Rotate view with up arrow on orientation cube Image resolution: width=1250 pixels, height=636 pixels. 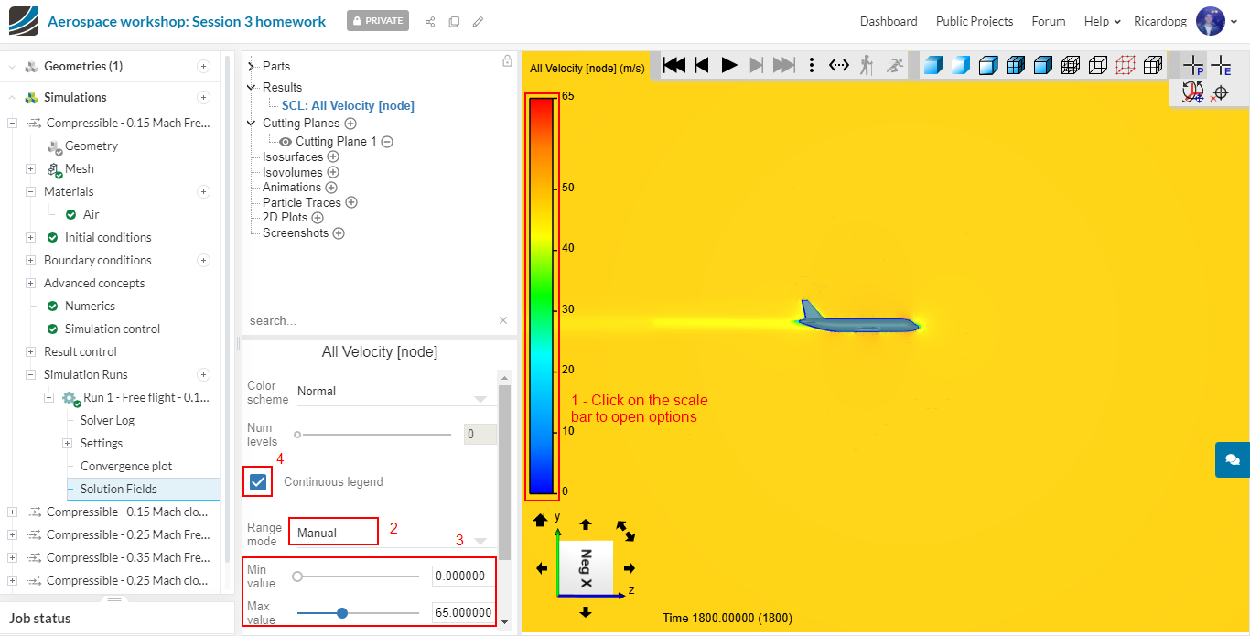(586, 524)
